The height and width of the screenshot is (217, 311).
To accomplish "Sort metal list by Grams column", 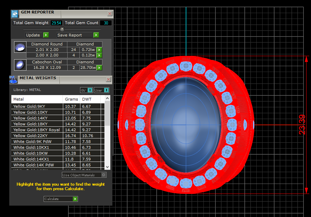I will [x=71, y=99].
